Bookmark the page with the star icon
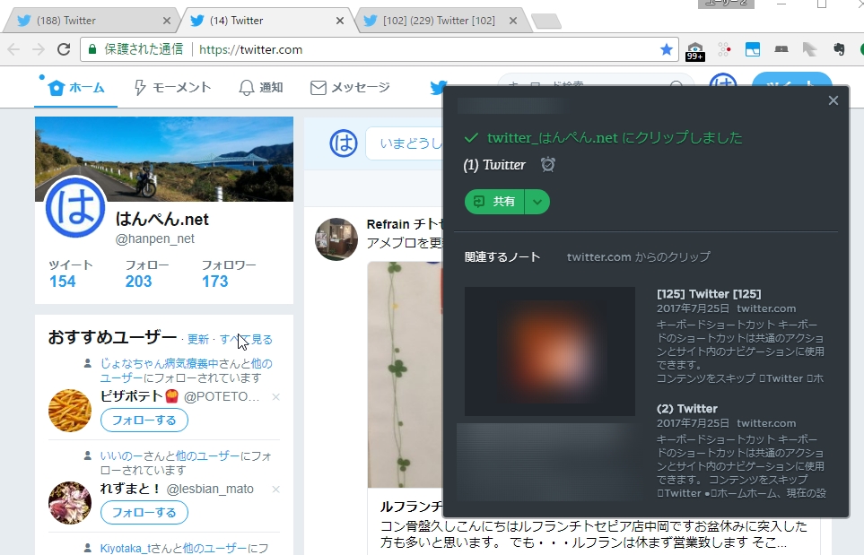 point(667,49)
